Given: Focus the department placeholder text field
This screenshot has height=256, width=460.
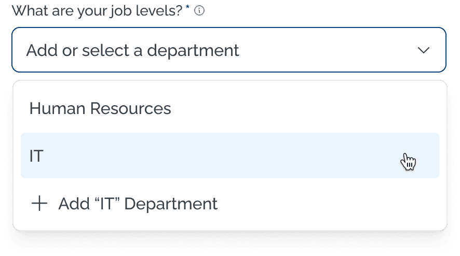Looking at the screenshot, I should (133, 50).
